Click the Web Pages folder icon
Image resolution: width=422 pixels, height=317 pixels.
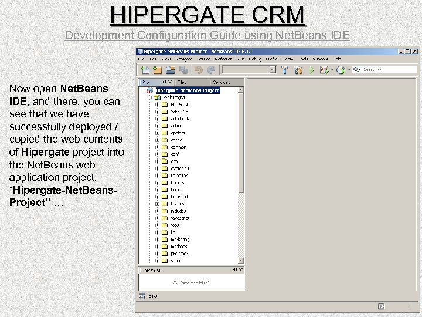(158, 97)
